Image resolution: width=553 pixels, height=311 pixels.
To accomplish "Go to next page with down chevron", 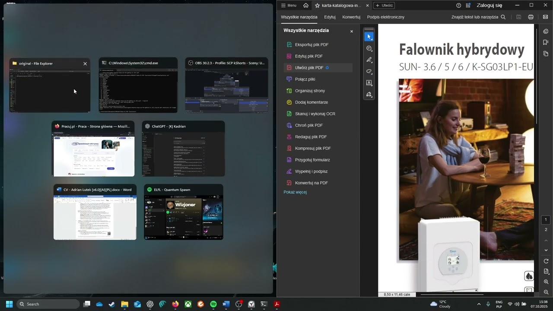I will coord(546,250).
